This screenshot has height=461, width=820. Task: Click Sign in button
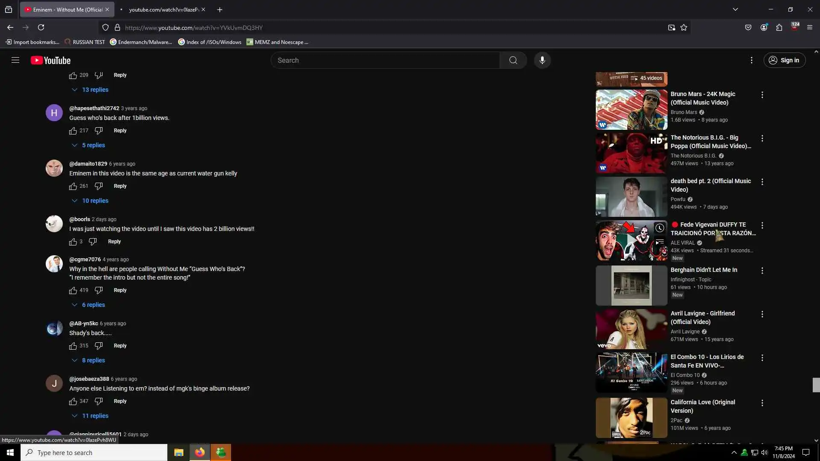coord(784,60)
